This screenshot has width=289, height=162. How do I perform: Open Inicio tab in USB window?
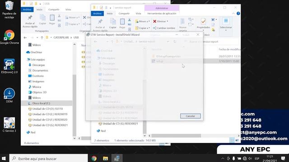point(39,9)
